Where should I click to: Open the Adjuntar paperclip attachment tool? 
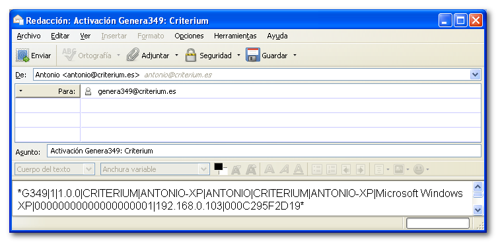(x=133, y=55)
